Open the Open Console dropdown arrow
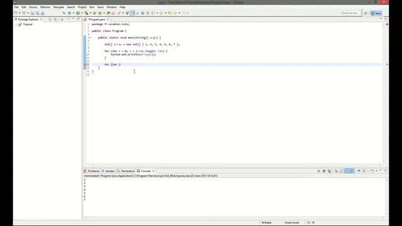The height and width of the screenshot is (226, 402). pyautogui.click(x=376, y=171)
